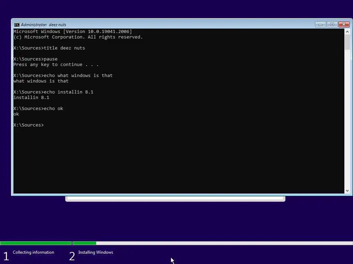
Task: Click 'echo what windows is that' command
Action: 63,75
